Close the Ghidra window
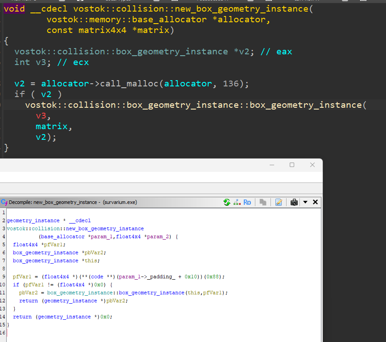Screen dimensions: 386x342 [x=312, y=165]
